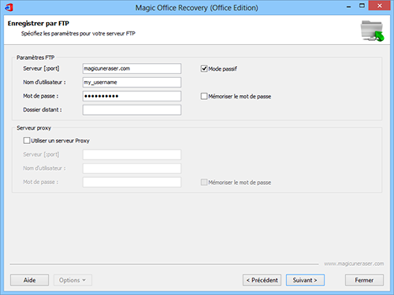Click the proxy Serveur [:port] field
Image resolution: width=394 pixels, height=295 pixels.
132,154
